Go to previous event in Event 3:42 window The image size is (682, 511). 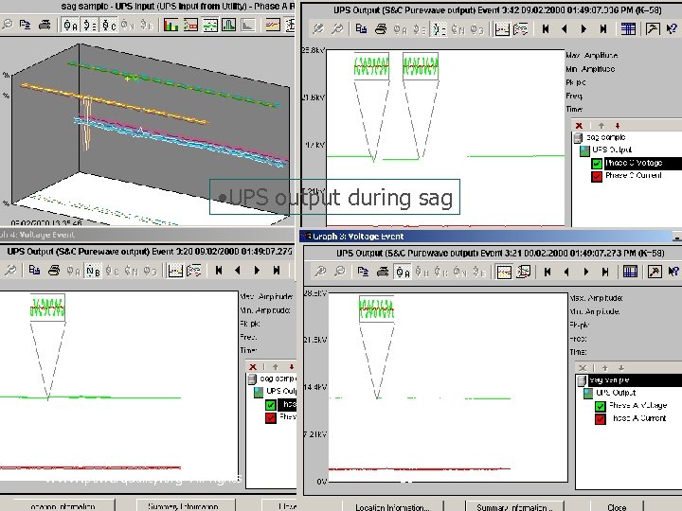tap(565, 28)
